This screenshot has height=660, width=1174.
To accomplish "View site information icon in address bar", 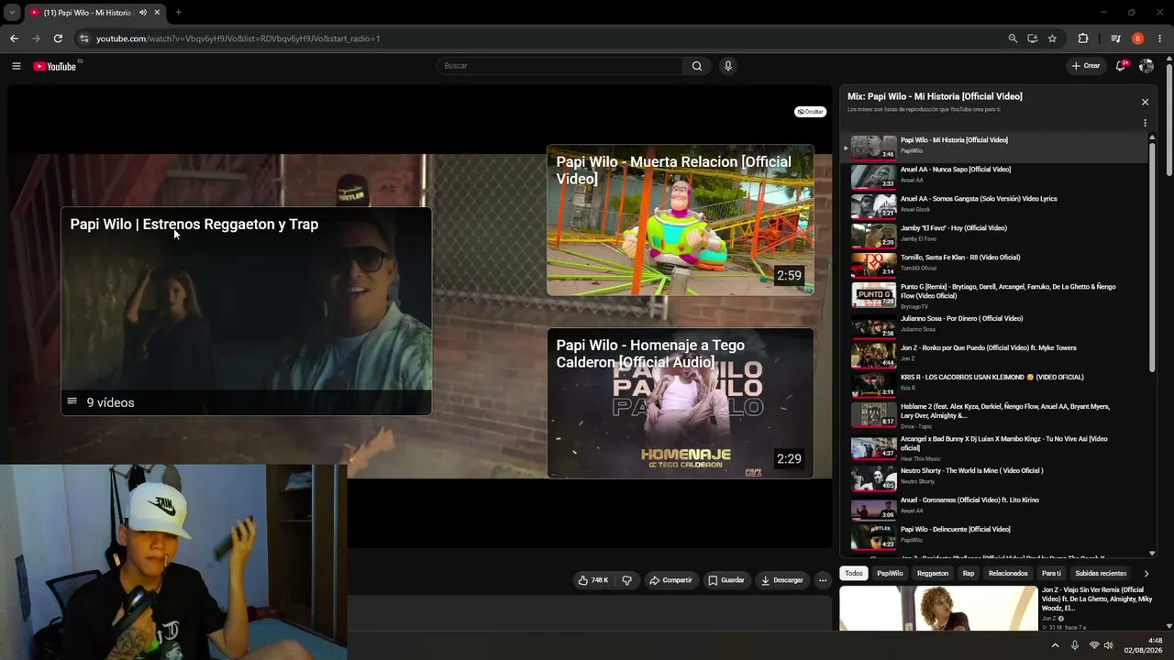I will (x=84, y=38).
